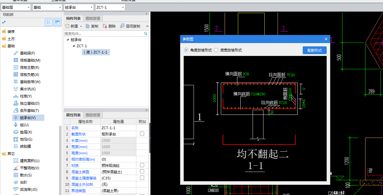Viewport: 383px width, 195px height.
Task: Select the 底宽放坡形式 radio button
Action: (216, 50)
